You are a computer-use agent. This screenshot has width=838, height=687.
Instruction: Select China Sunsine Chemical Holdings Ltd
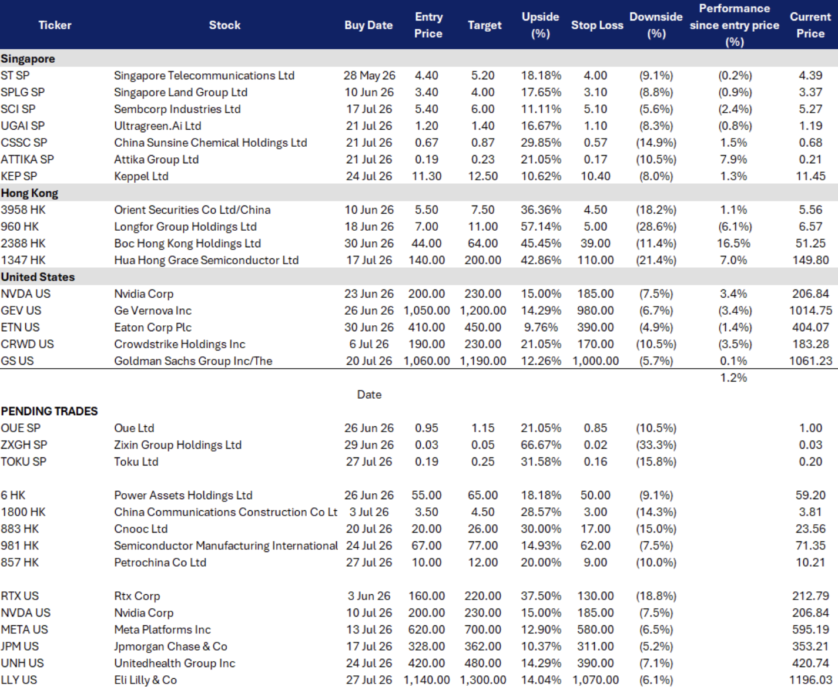(x=210, y=143)
